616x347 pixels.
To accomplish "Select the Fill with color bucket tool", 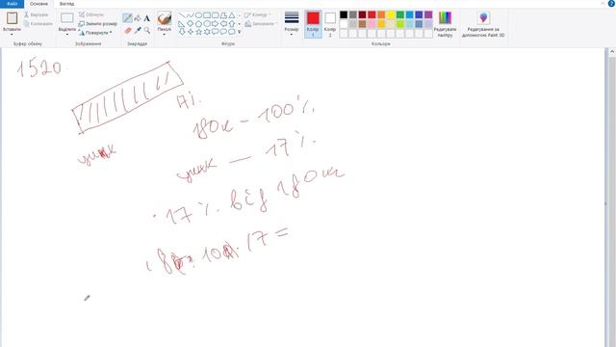I will [138, 18].
